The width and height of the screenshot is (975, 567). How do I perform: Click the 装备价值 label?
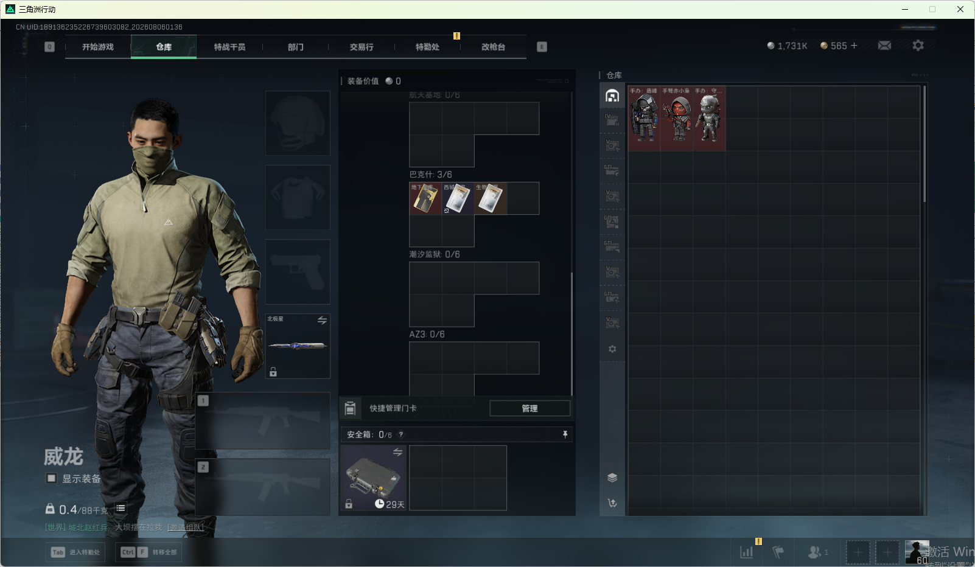(x=363, y=81)
